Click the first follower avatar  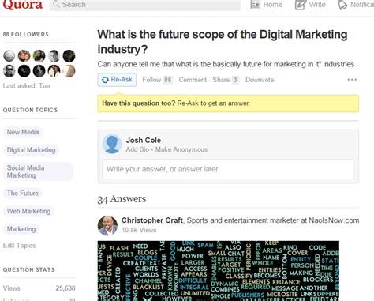pyautogui.click(x=9, y=56)
